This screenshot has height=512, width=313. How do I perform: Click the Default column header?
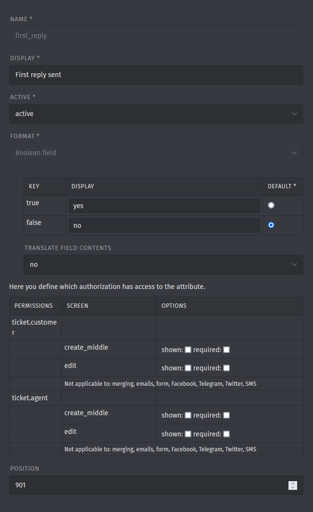[282, 186]
